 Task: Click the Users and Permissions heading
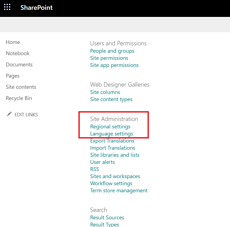point(118,43)
